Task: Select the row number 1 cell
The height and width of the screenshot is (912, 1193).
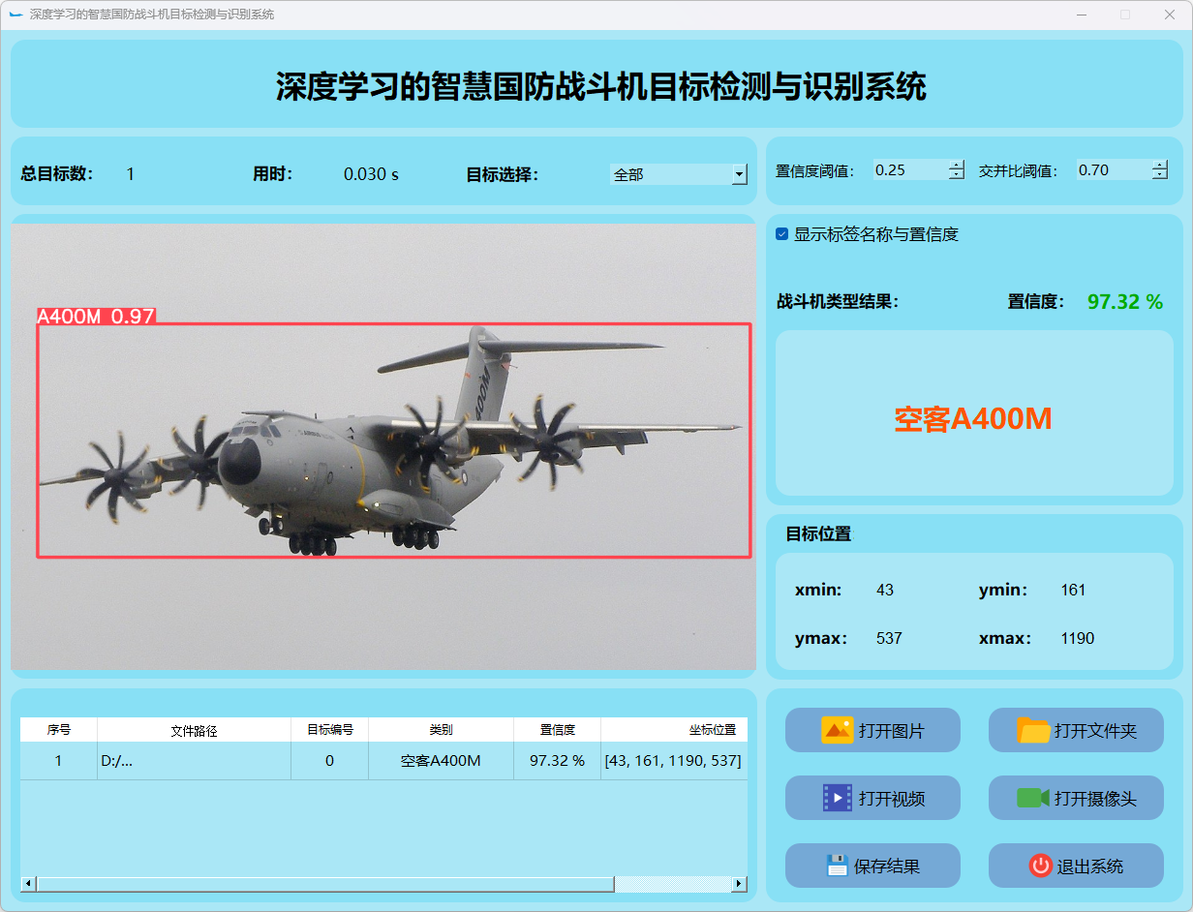Action: [59, 761]
